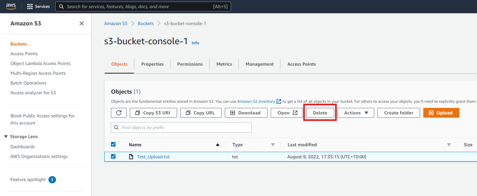The image size is (477, 196).
Task: Open Feature spotlight in sidebar
Action: click(x=28, y=179)
